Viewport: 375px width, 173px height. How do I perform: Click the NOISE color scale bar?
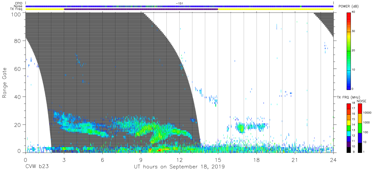click(360, 128)
